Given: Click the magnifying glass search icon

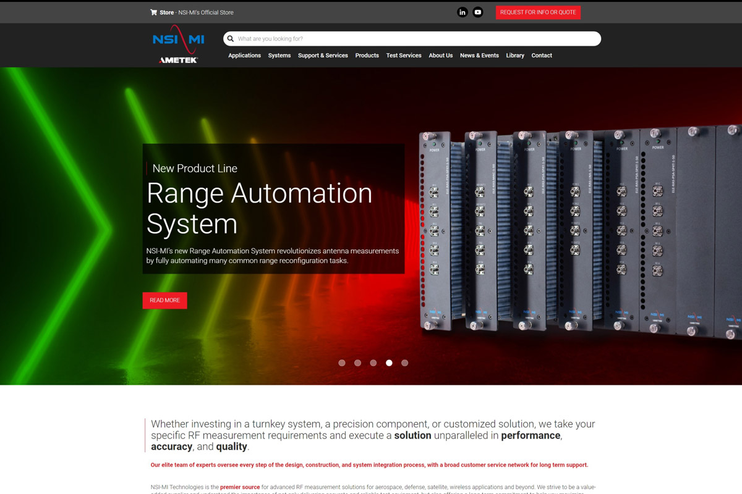Looking at the screenshot, I should point(231,39).
